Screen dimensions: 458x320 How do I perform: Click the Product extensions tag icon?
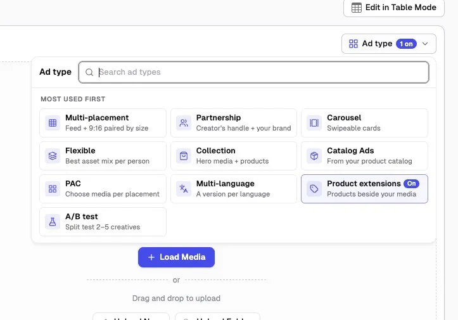[314, 189]
